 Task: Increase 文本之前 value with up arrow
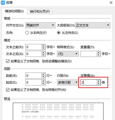[x=43, y=46]
